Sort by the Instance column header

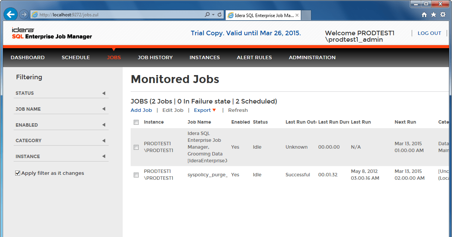(154, 122)
